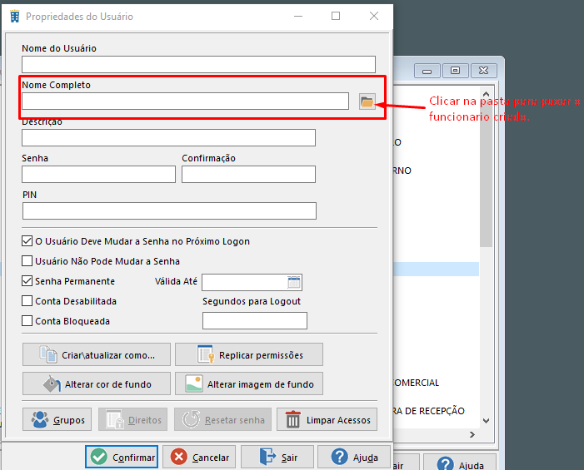Close the background child window
Viewport: 584px width, 470px height.
pyautogui.click(x=483, y=71)
